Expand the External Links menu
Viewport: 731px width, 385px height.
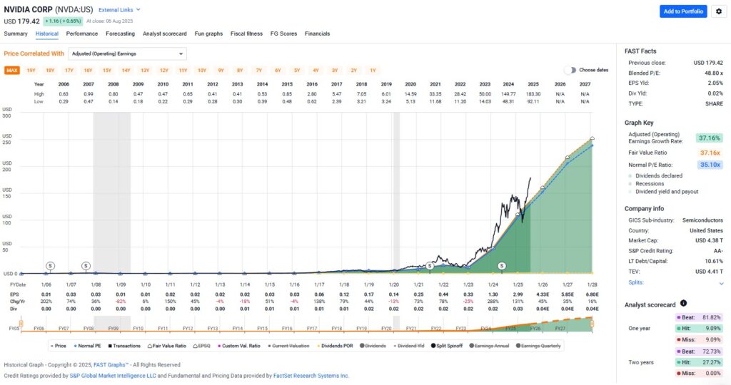point(119,10)
